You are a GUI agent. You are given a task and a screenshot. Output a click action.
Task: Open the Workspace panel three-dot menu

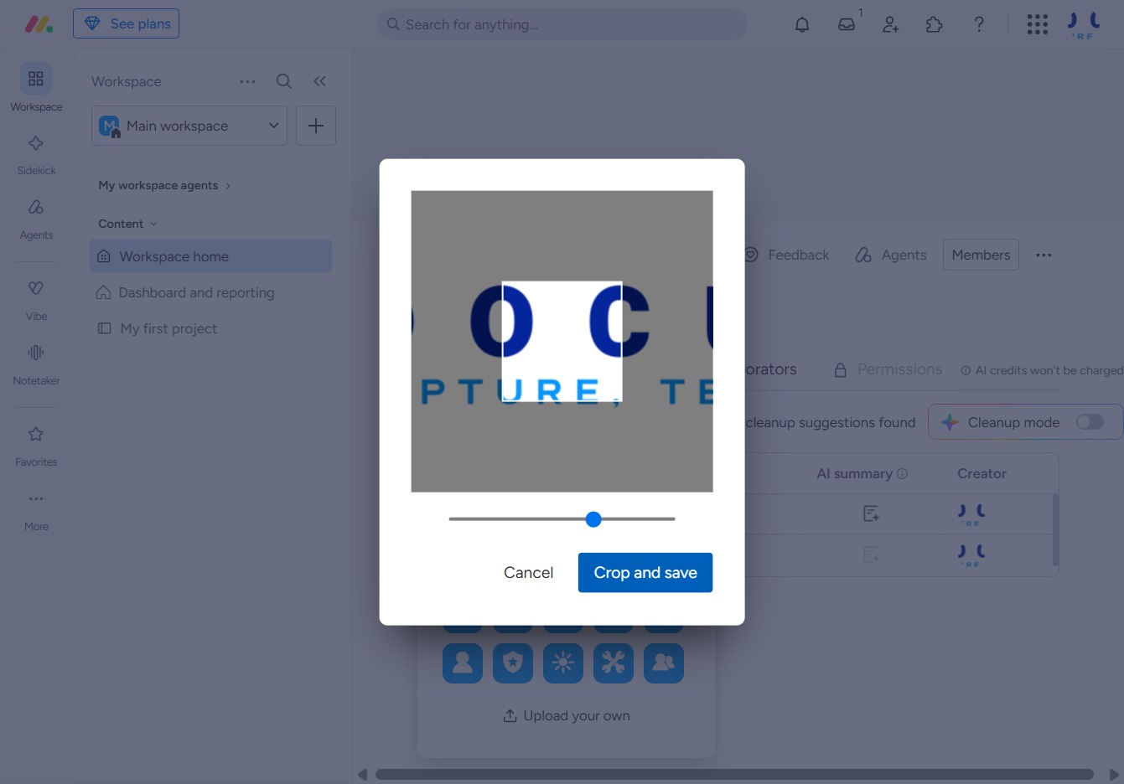coord(247,81)
